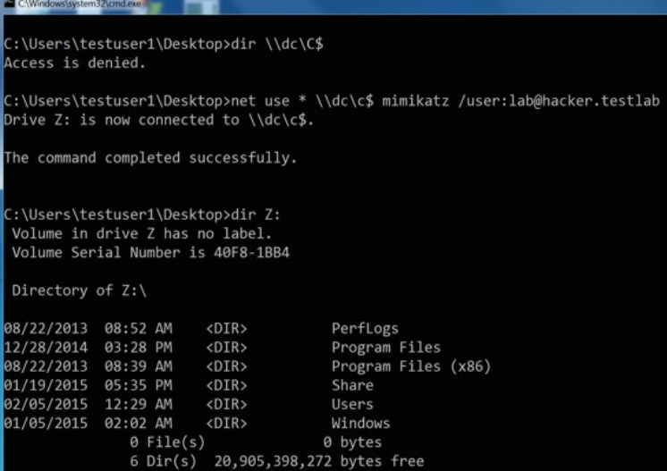Click the 08/22/2013 08:52 AM timestamp
The image size is (667, 471).
[x=89, y=328]
